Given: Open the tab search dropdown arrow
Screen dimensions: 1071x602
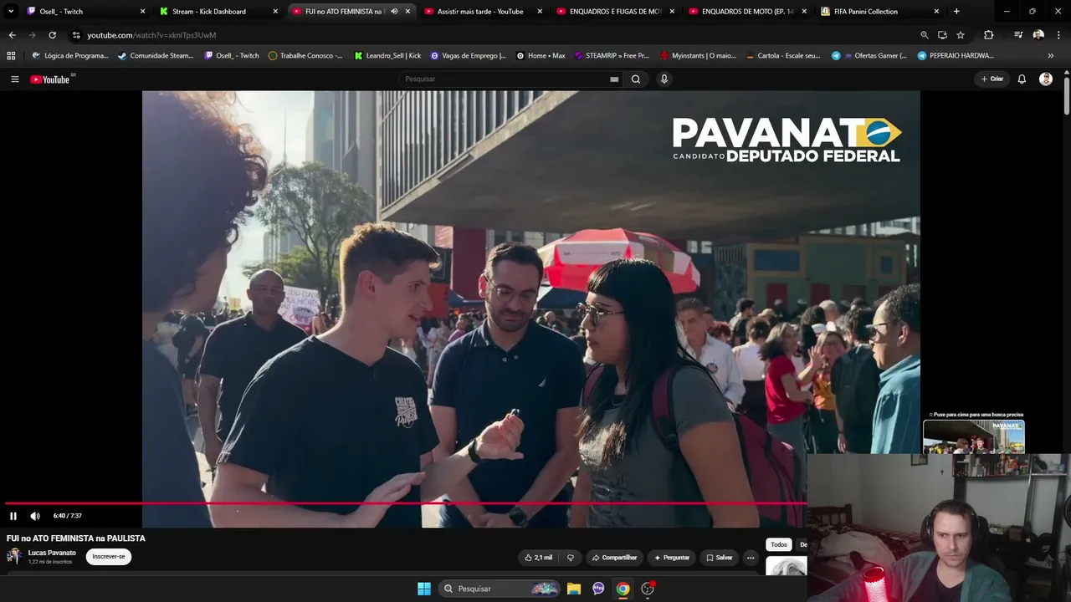Looking at the screenshot, I should 11,12.
